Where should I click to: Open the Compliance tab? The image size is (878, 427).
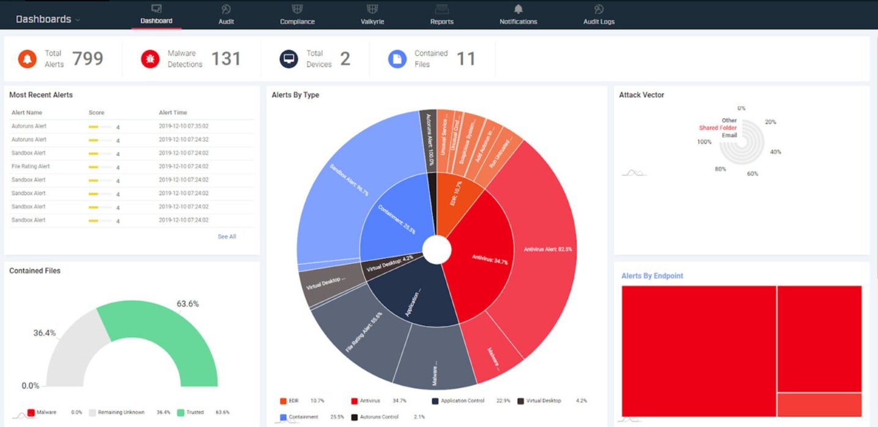pos(297,14)
